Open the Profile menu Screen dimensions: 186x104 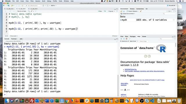coord(55,1)
